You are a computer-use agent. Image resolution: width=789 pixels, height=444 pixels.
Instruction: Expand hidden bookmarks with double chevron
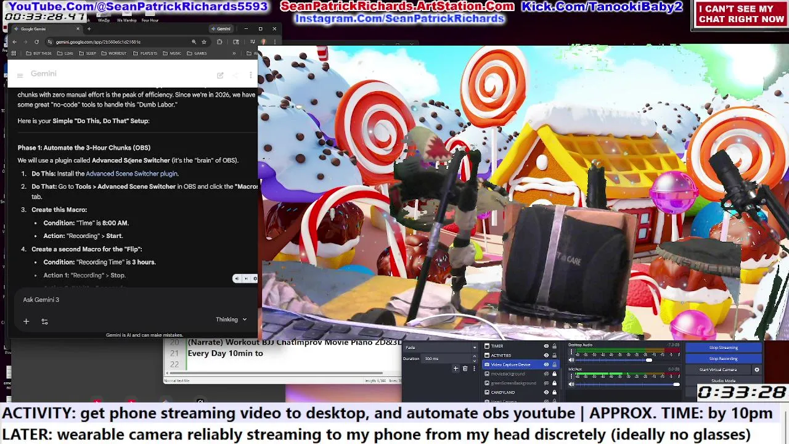pyautogui.click(x=234, y=53)
